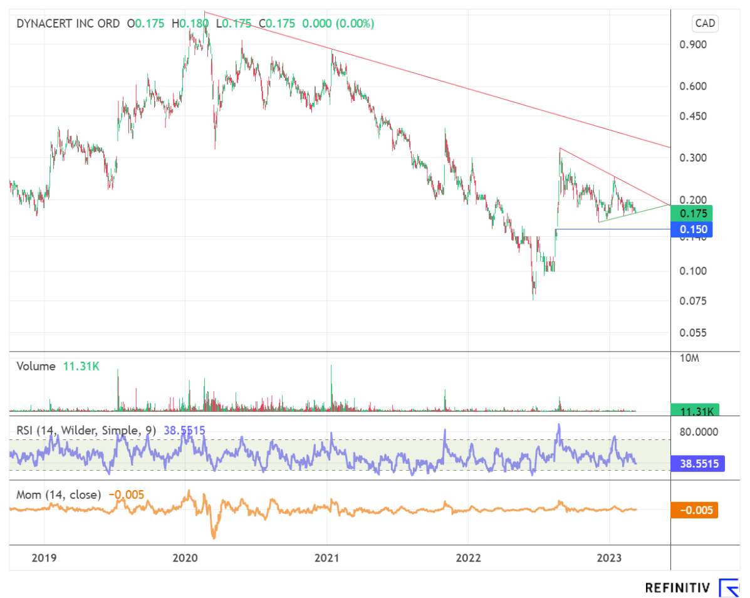The image size is (750, 598).
Task: Click the 2023 label on time axis
Action: point(609,557)
